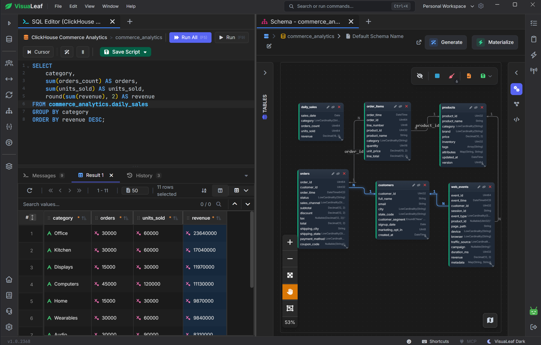Click the relationship nodes icon in schema sidebar
Viewport: 541px width, 345px height.
click(516, 104)
